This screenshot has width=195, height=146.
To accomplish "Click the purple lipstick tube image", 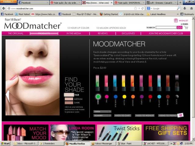I will [x=141, y=83].
